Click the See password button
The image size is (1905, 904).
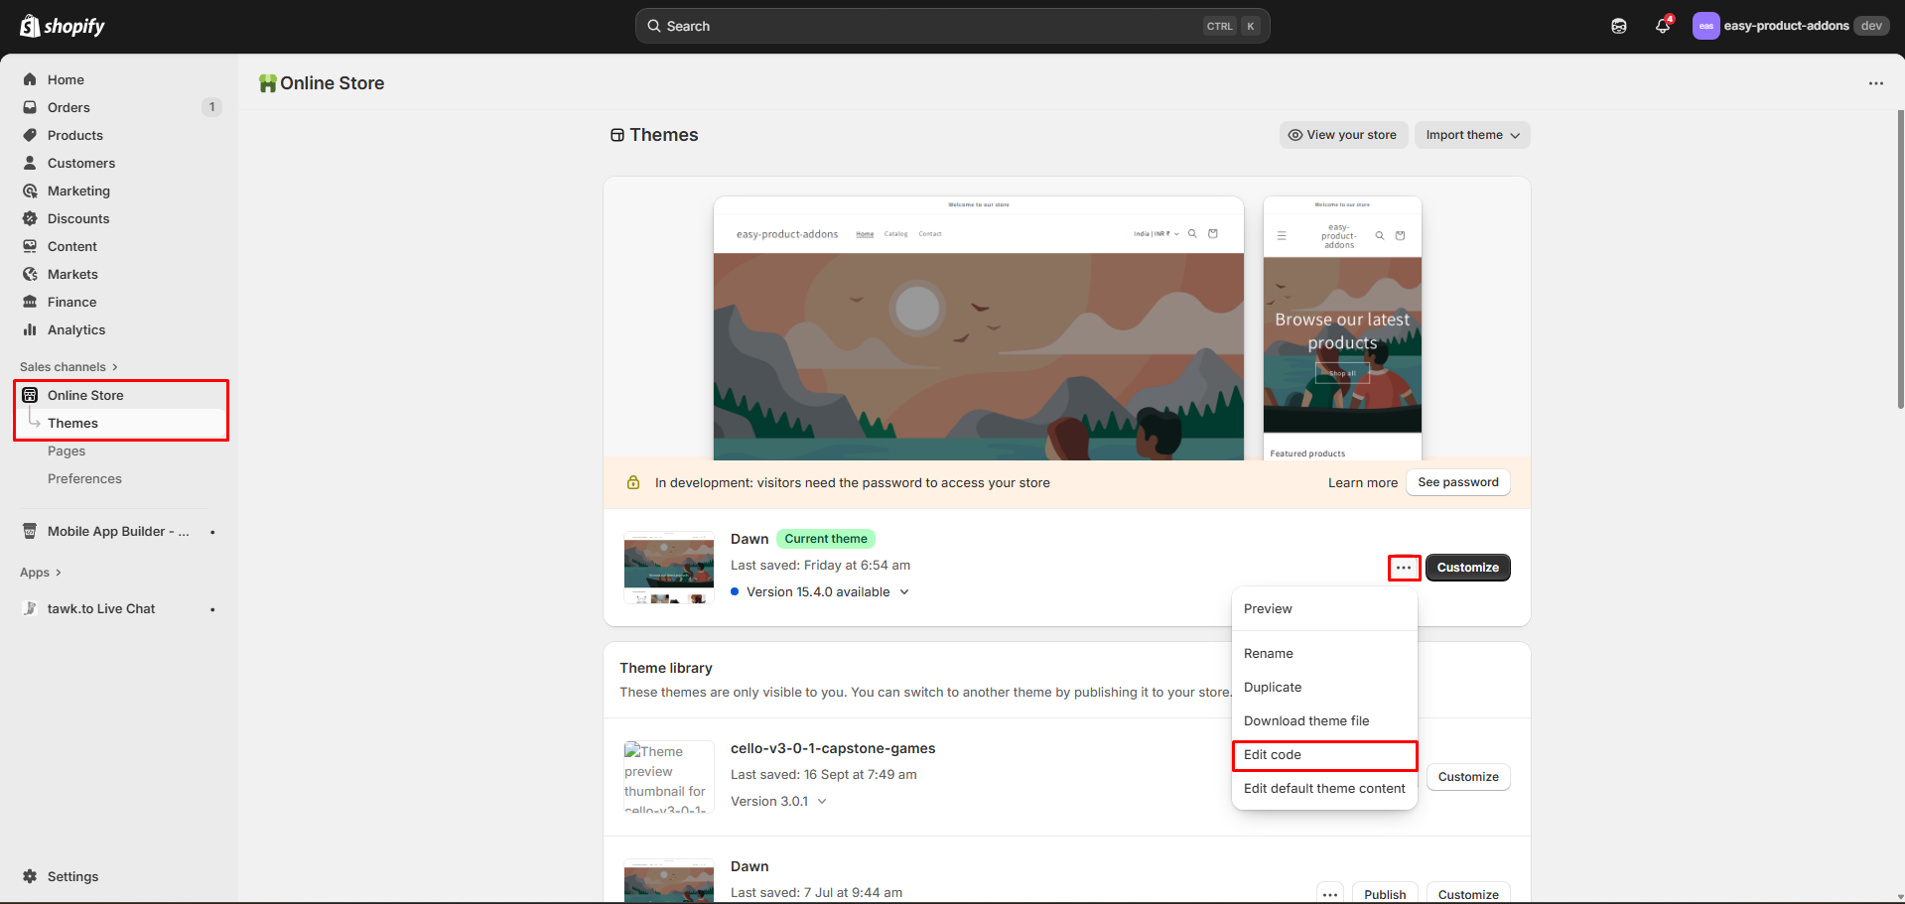[x=1457, y=482]
